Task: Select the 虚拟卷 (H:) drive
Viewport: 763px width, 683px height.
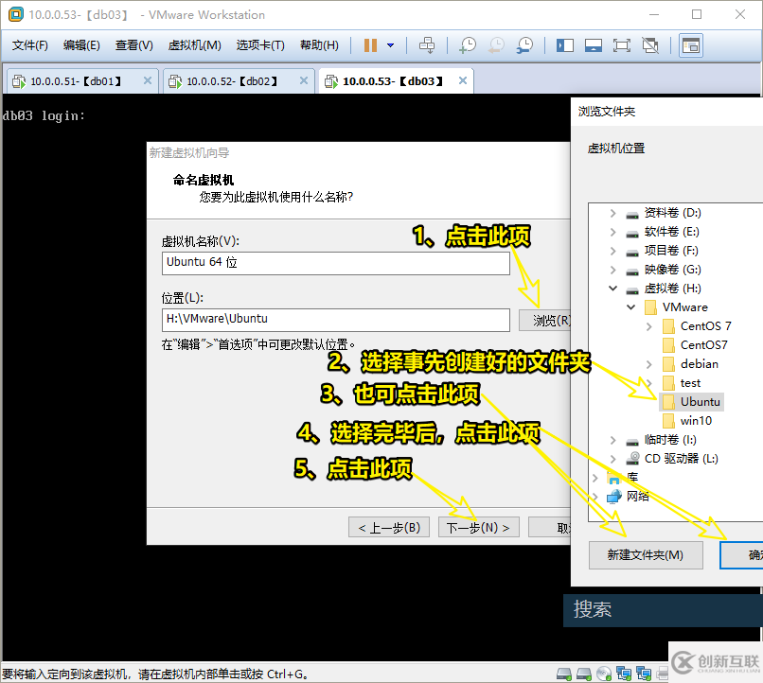Action: tap(664, 289)
